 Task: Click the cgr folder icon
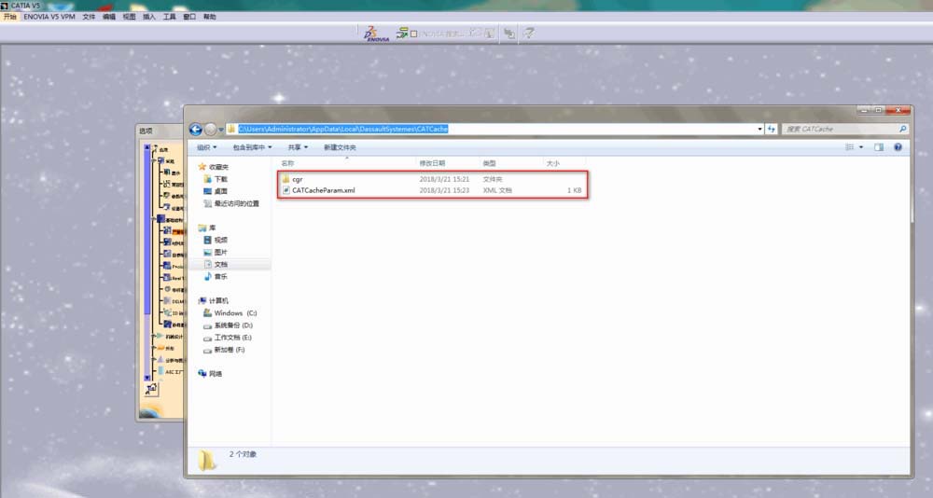pyautogui.click(x=285, y=179)
